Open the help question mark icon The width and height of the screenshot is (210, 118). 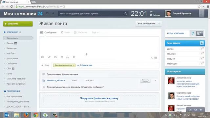tap(201, 13)
